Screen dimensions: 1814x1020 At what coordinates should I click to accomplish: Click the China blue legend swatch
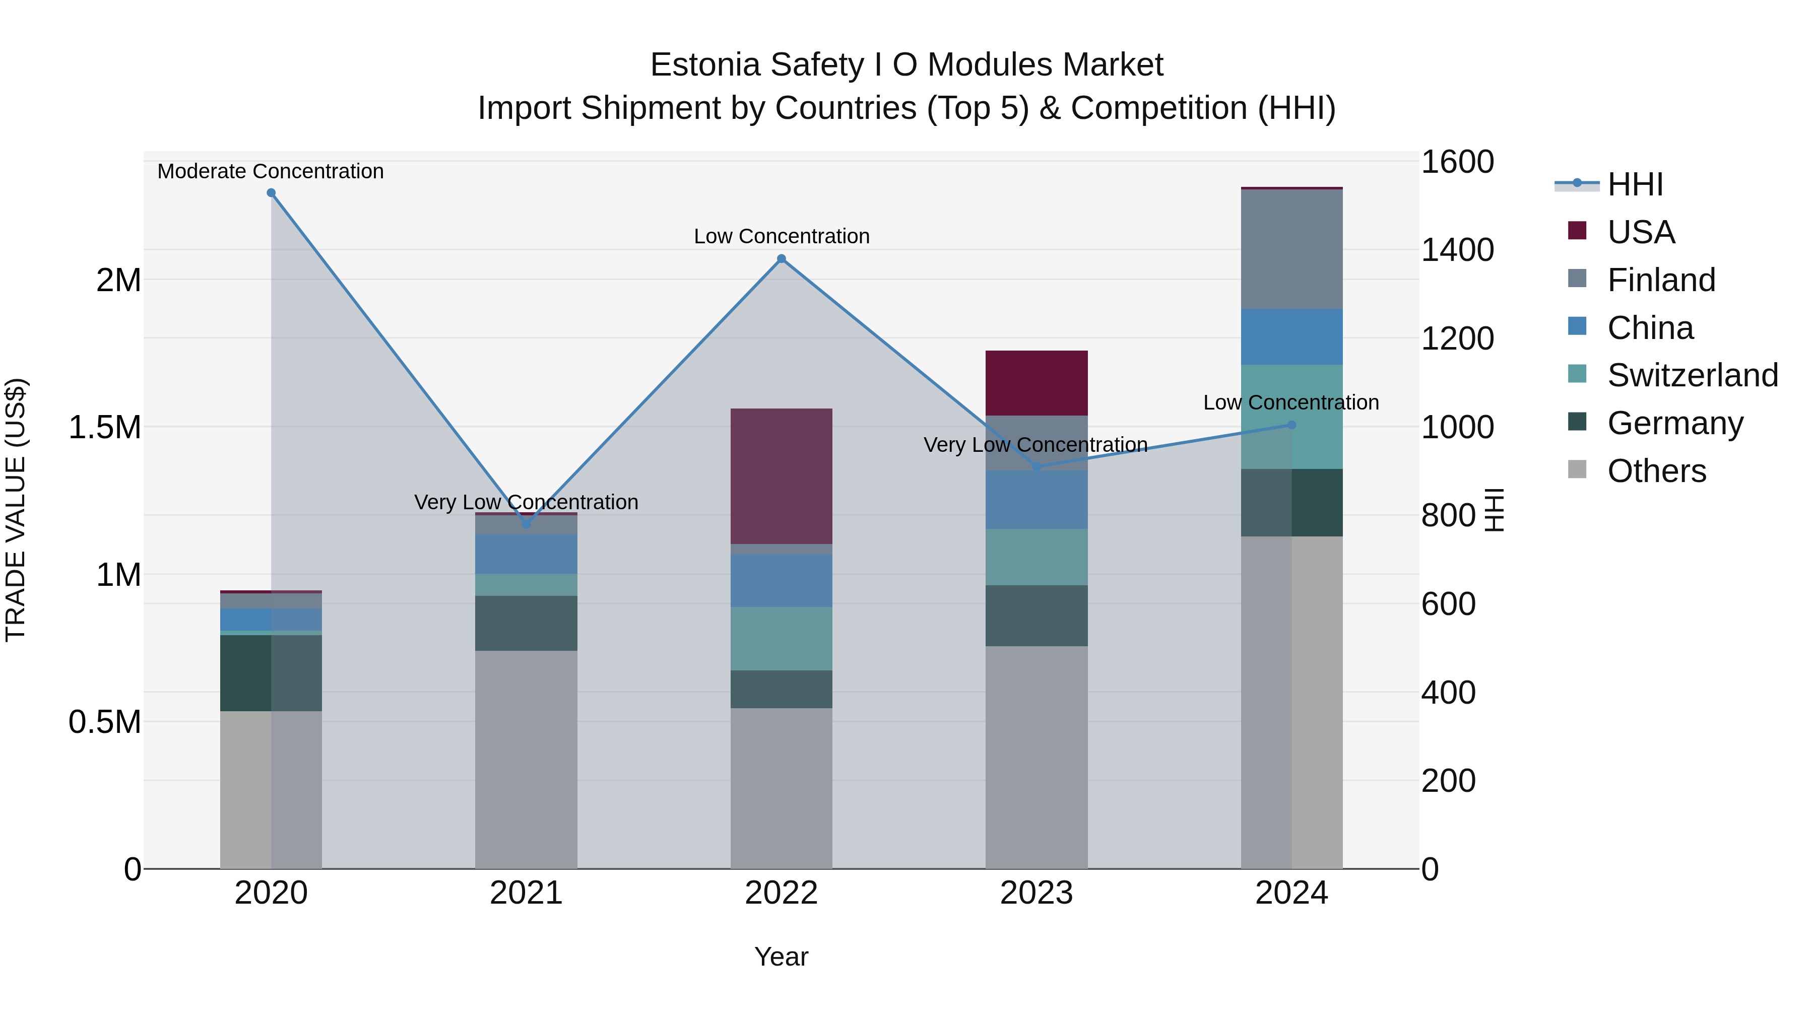tap(1577, 326)
